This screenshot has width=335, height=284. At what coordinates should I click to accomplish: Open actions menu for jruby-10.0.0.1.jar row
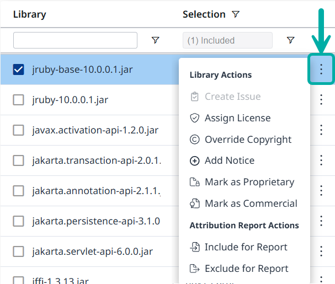321,100
